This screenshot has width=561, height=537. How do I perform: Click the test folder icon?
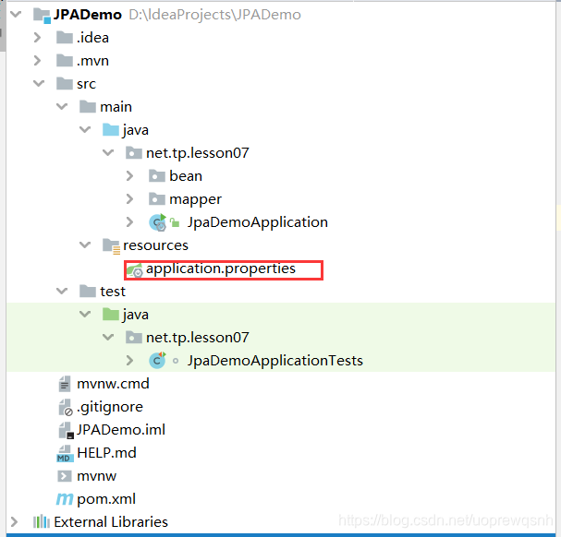[88, 291]
